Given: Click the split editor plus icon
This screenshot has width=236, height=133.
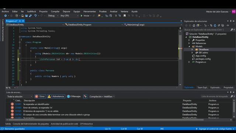Looking at the screenshot, I should tap(180, 28).
